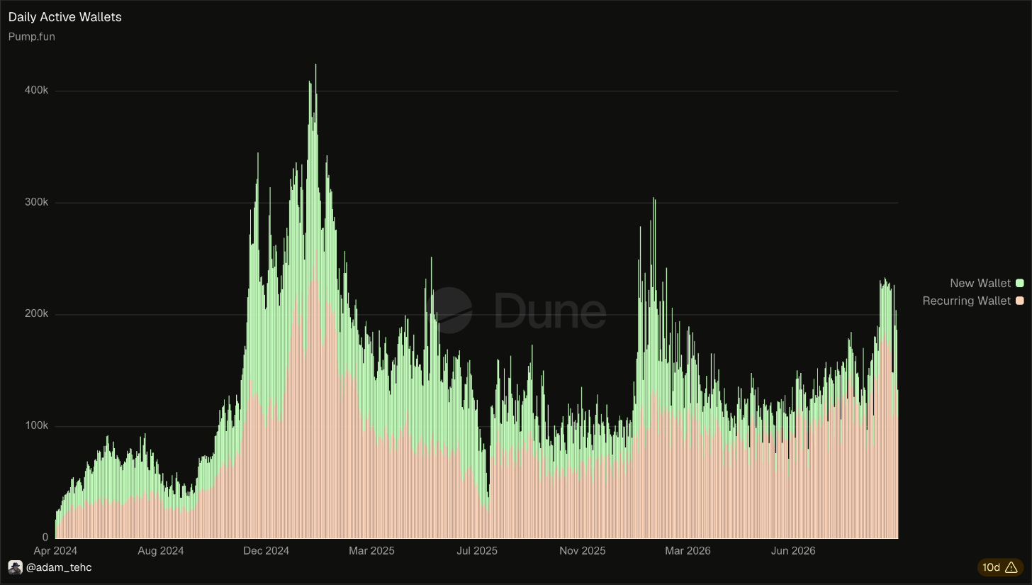Click the 400k y-axis label
The width and height of the screenshot is (1032, 585).
pyautogui.click(x=36, y=91)
